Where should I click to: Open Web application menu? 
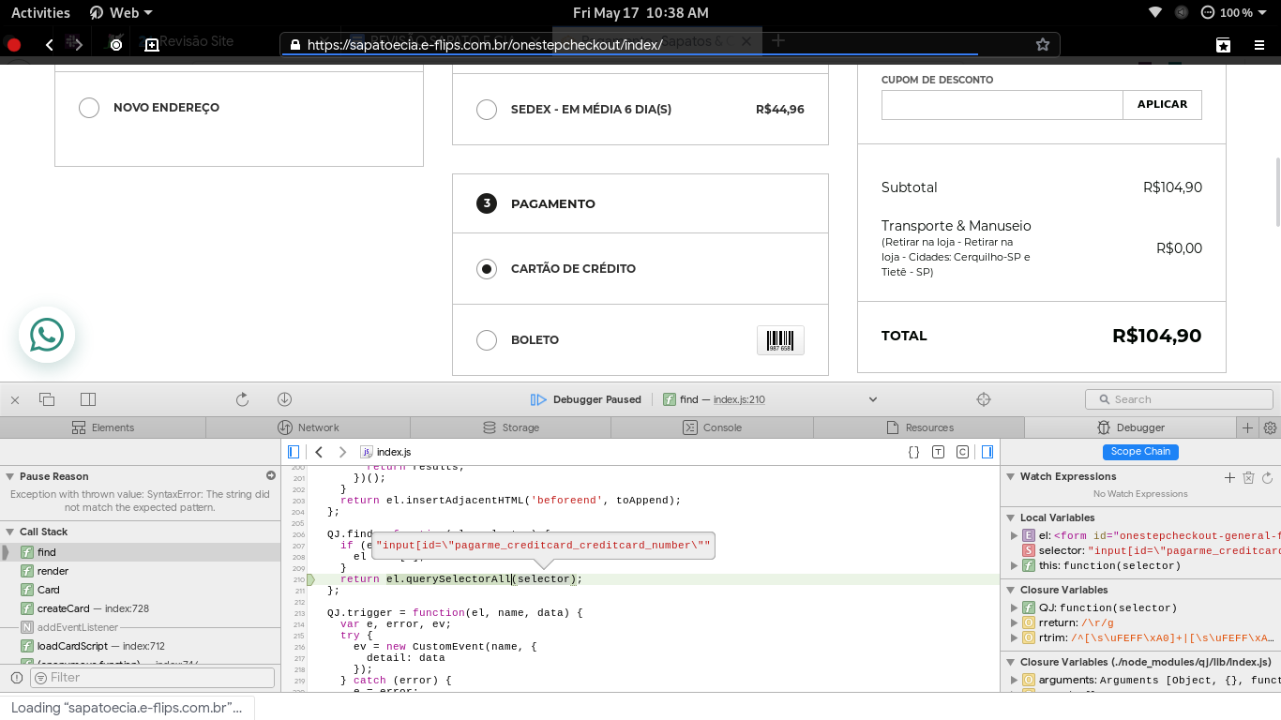(121, 13)
